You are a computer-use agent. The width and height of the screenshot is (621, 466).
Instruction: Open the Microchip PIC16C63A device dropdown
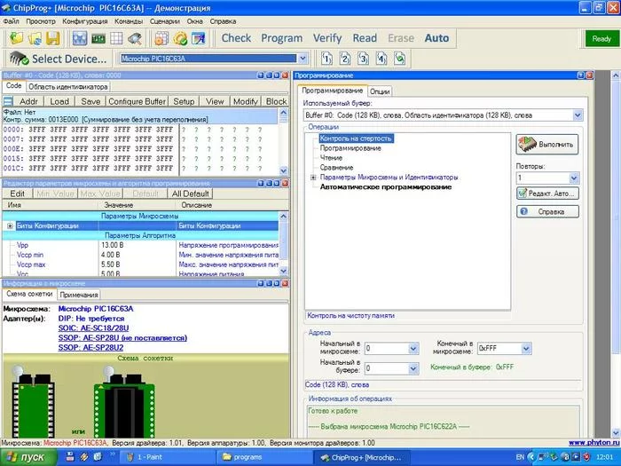tap(303, 59)
